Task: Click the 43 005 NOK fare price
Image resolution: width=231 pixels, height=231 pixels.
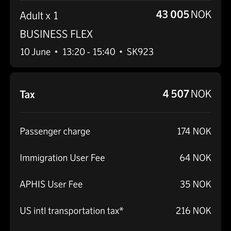Action: click(x=184, y=14)
